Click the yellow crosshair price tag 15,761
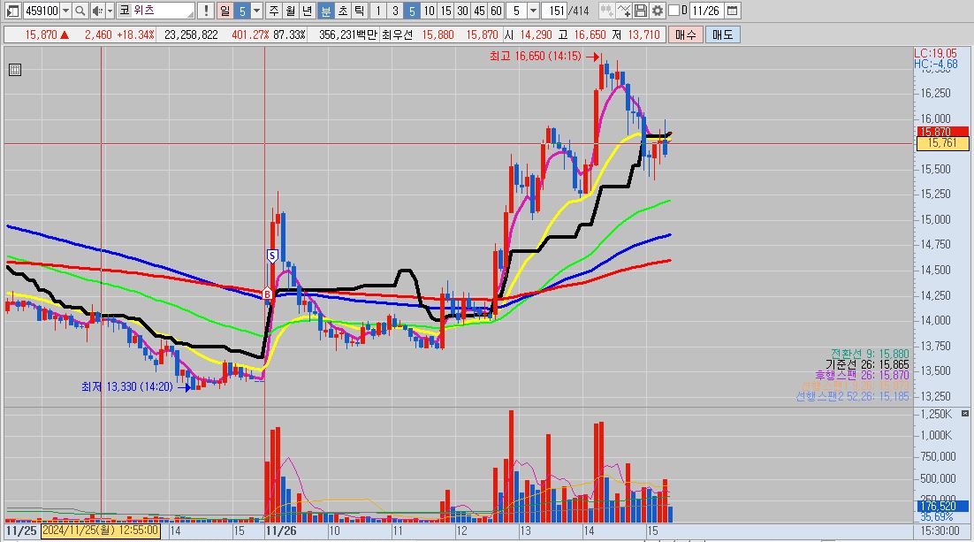Image resolution: width=974 pixels, height=542 pixels. [x=942, y=143]
